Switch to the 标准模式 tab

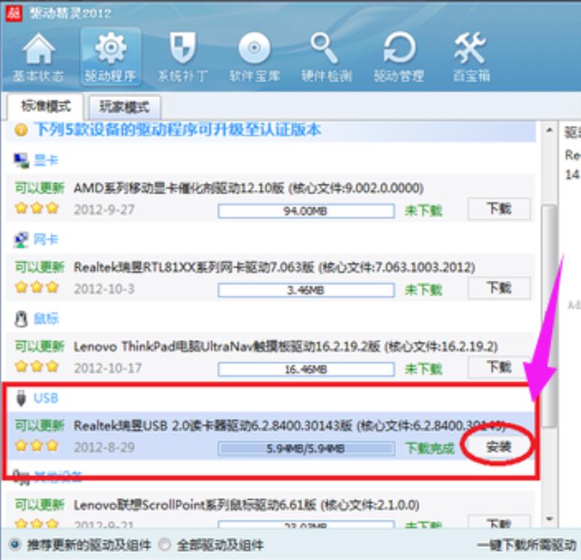click(46, 107)
